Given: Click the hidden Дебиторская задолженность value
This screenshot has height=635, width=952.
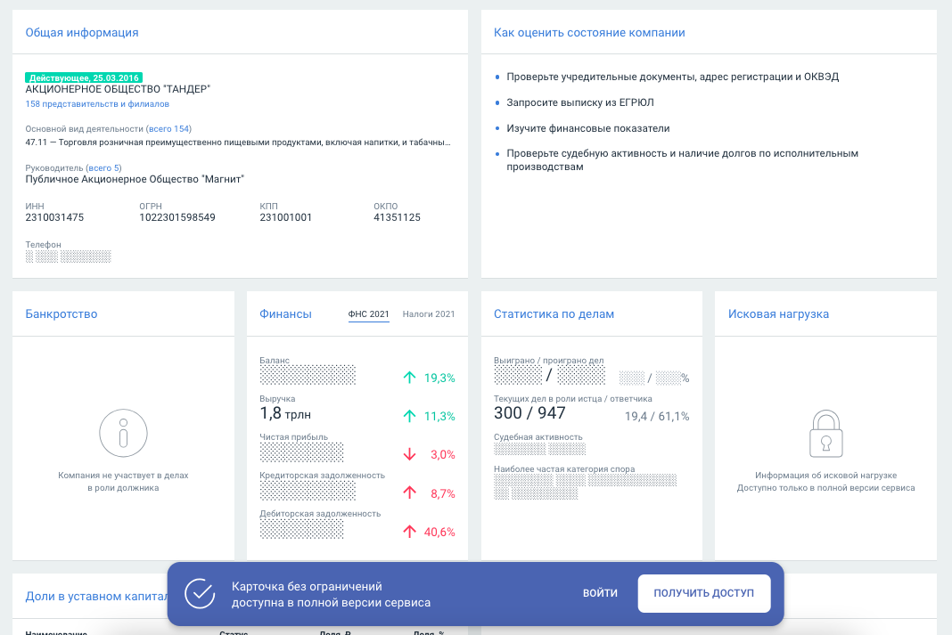Looking at the screenshot, I should pyautogui.click(x=302, y=529).
